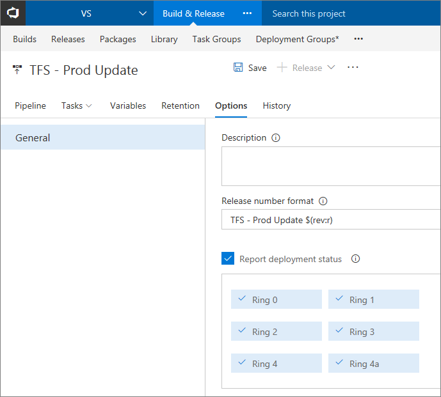Open the more actions ellipsis beside Release
The width and height of the screenshot is (441, 397).
click(x=353, y=68)
